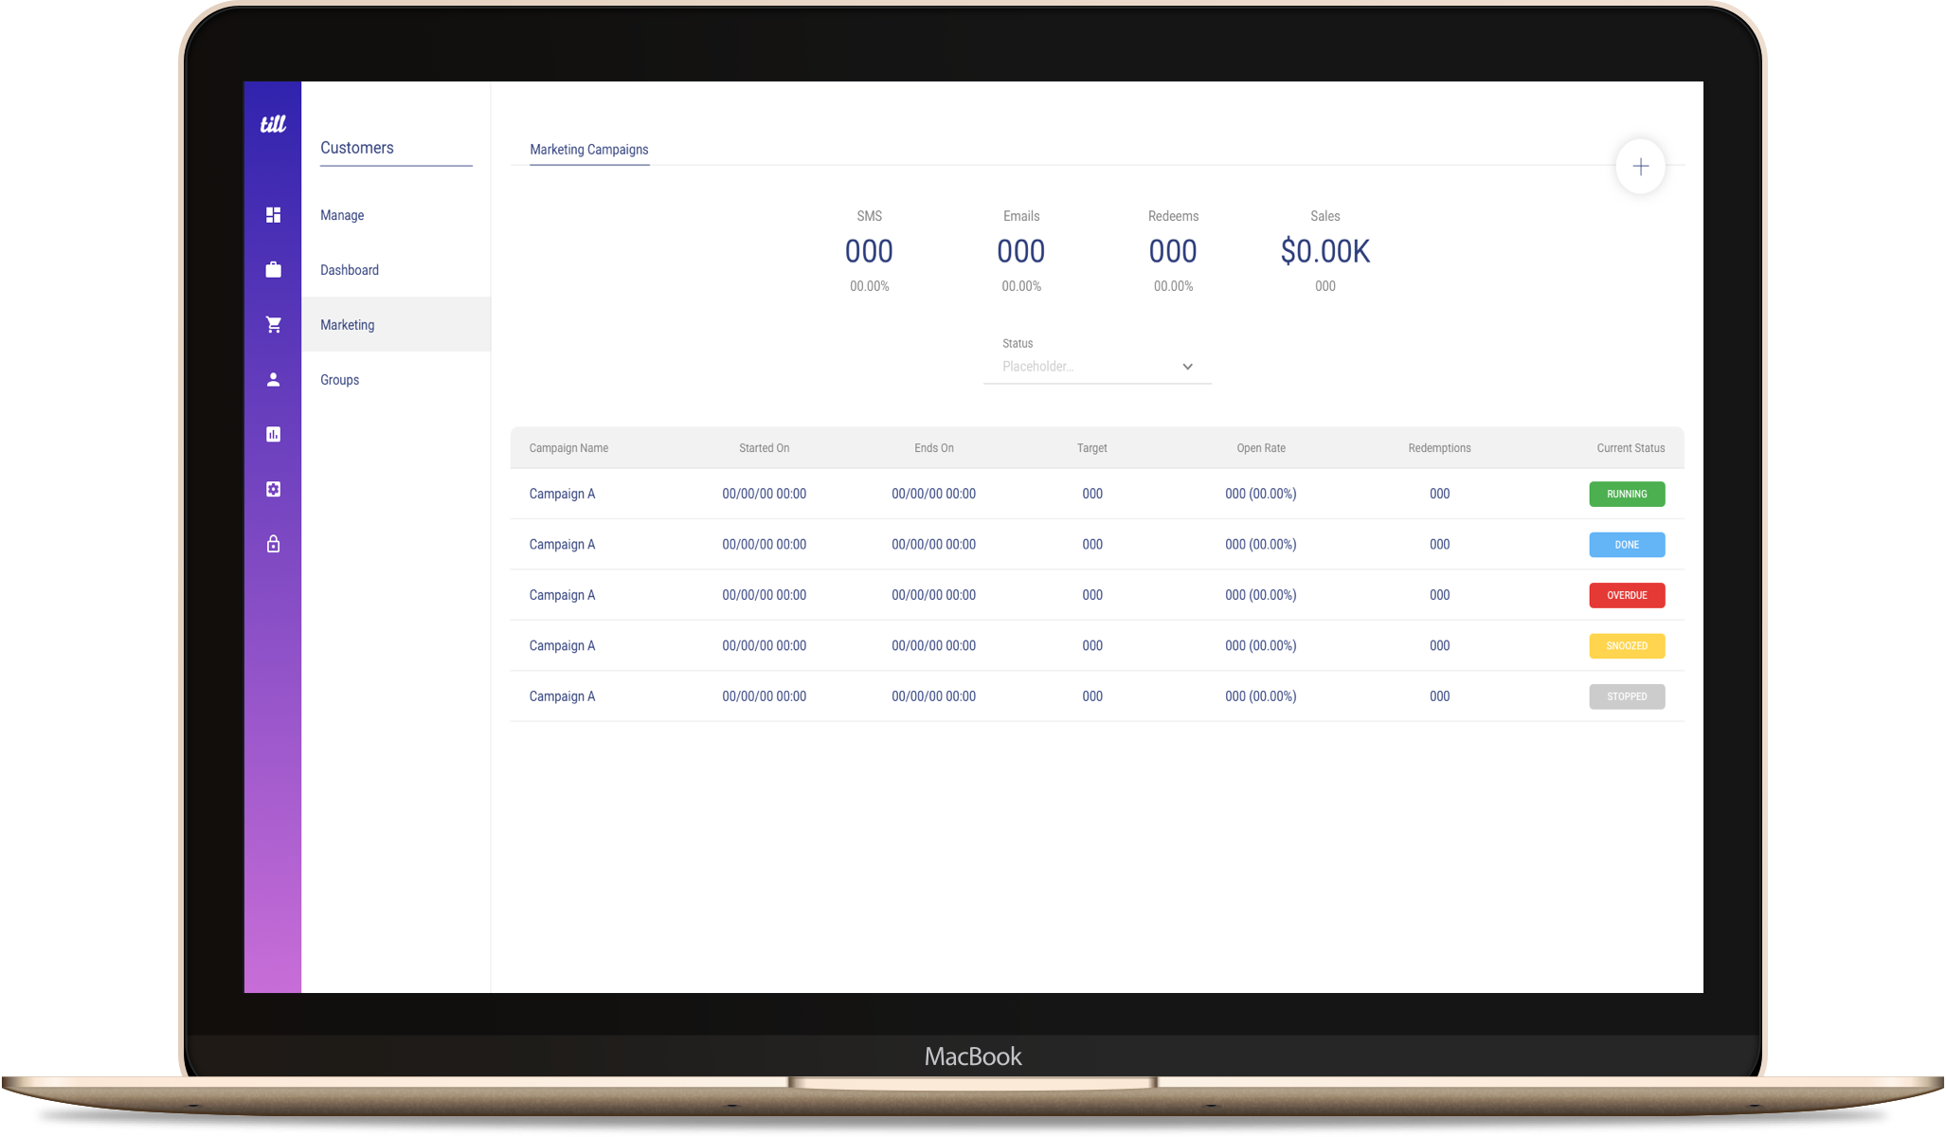This screenshot has width=1946, height=1137.
Task: Sort by Redemptions column header
Action: (x=1439, y=448)
